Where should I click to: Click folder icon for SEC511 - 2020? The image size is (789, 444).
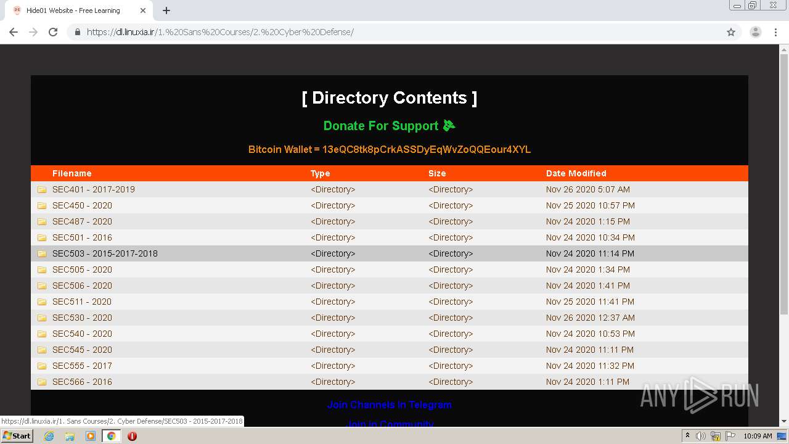click(x=42, y=302)
